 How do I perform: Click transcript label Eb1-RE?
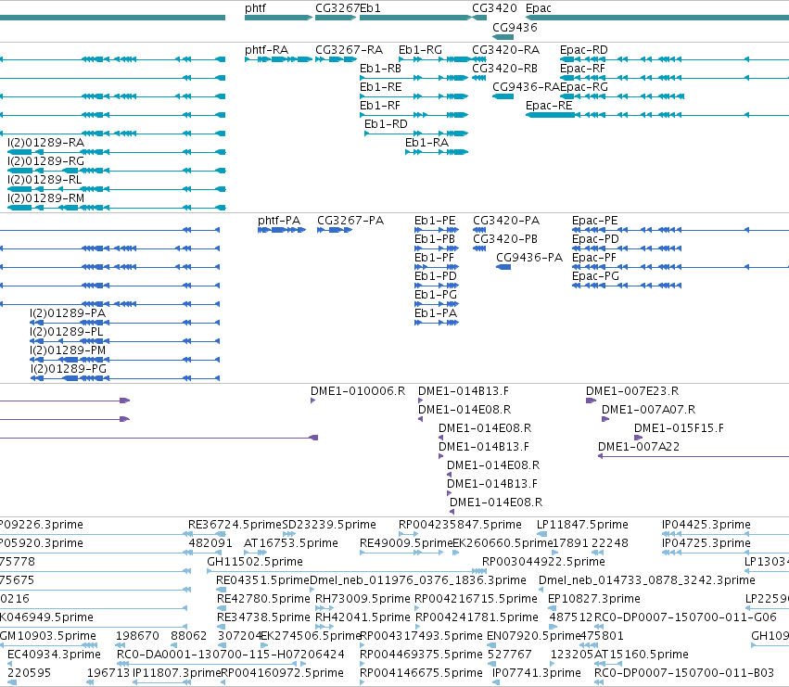click(x=380, y=87)
